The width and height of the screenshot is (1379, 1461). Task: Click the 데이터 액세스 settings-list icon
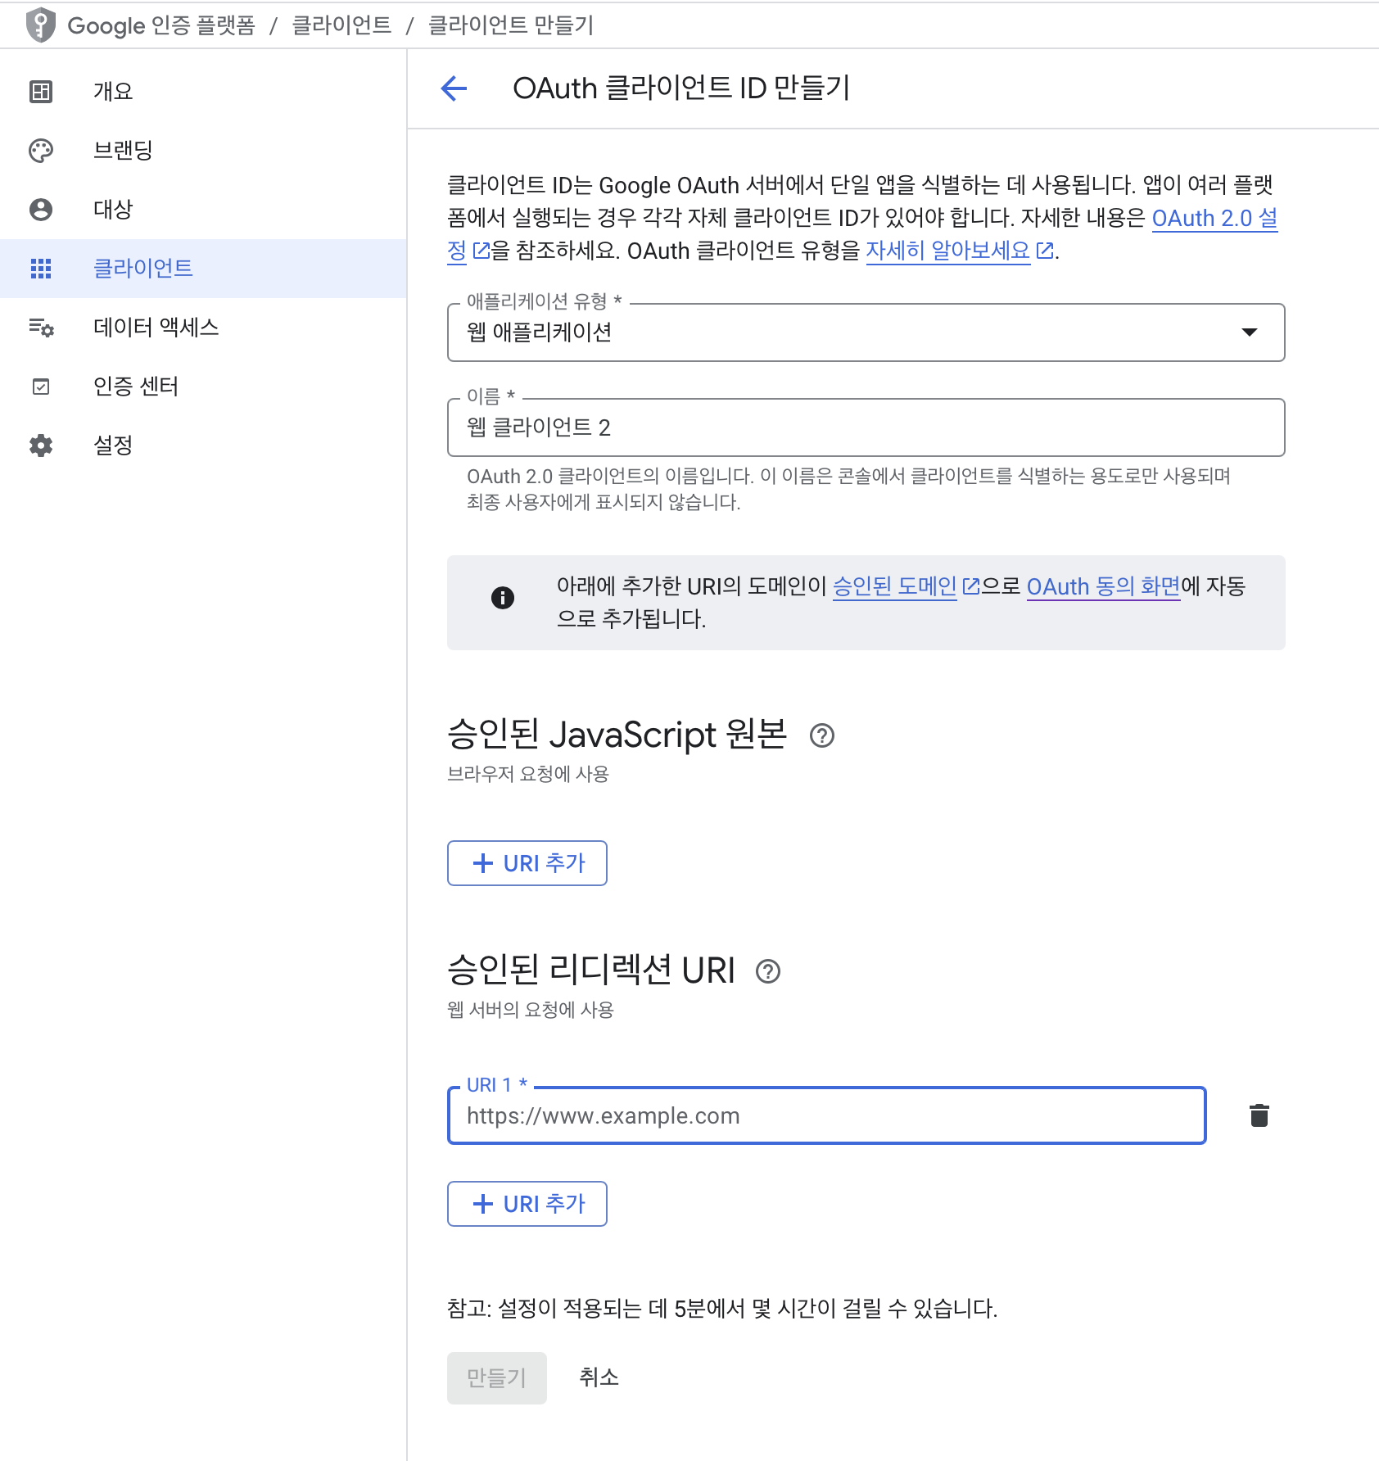[41, 328]
